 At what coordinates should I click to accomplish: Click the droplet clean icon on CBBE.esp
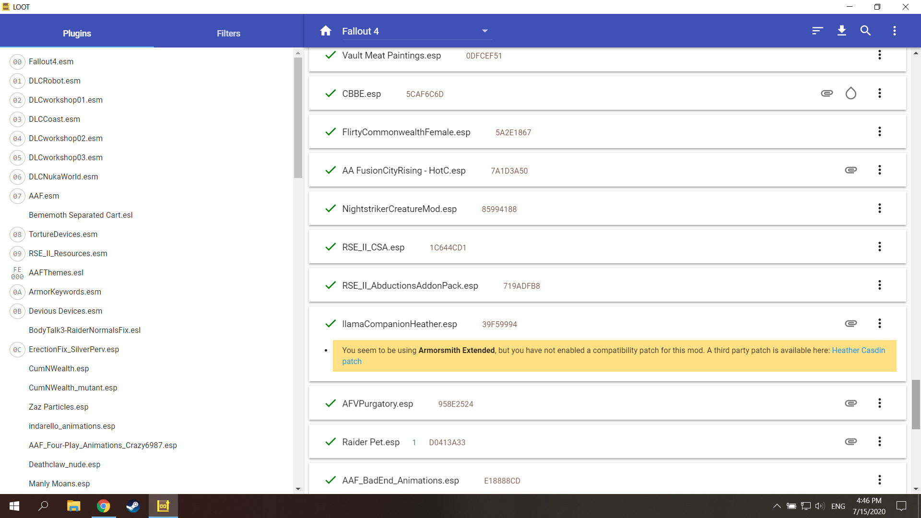coord(851,93)
